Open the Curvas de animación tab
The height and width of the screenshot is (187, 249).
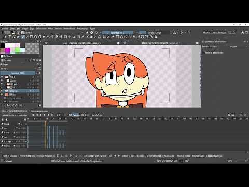point(39,111)
